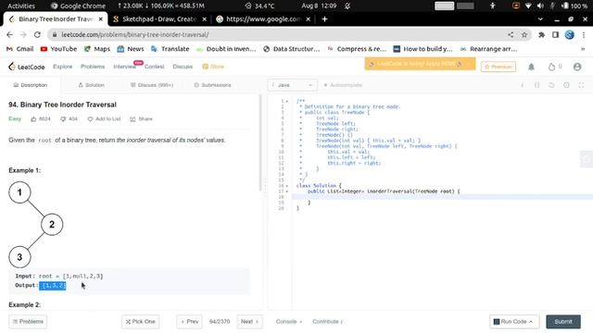Like the problem with thumbs up
593x333 pixels.
click(x=33, y=119)
